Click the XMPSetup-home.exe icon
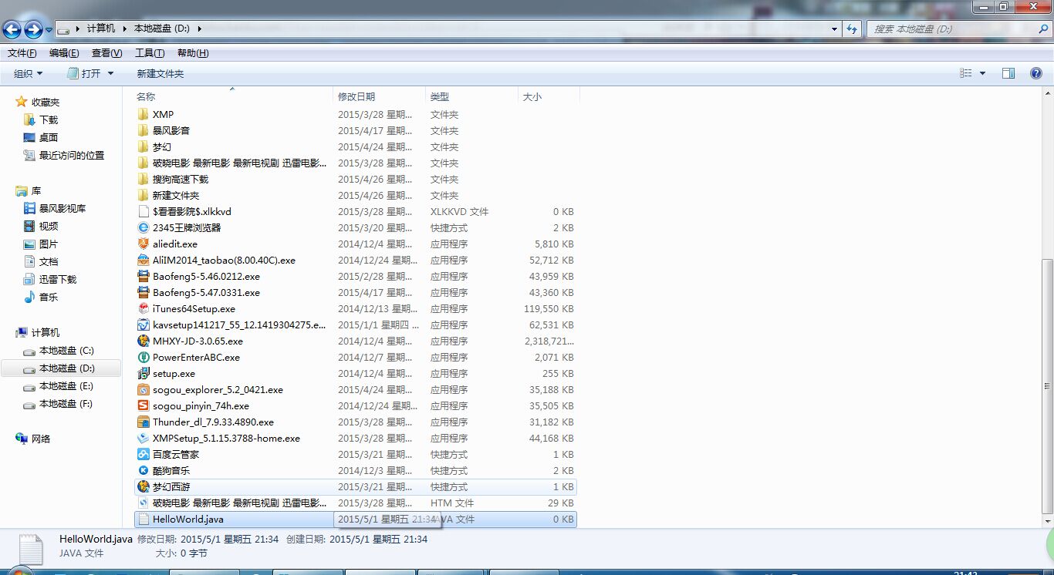 click(x=143, y=439)
